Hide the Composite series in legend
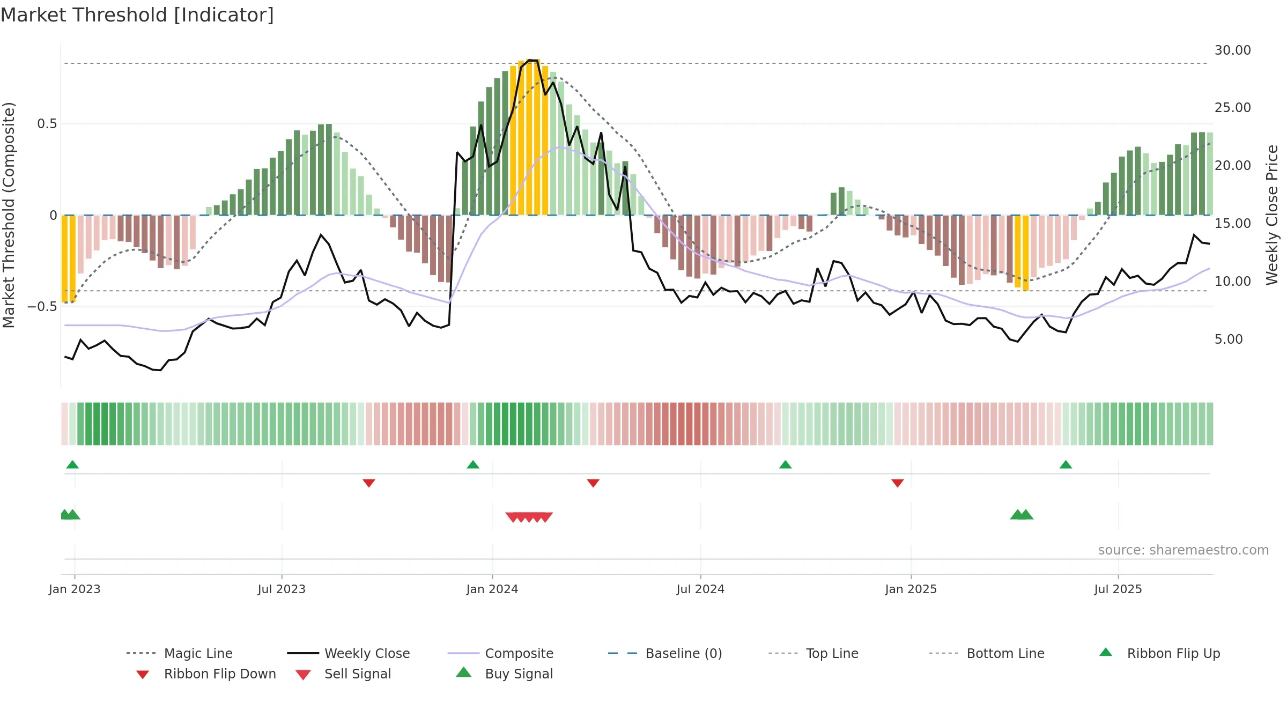 500,653
